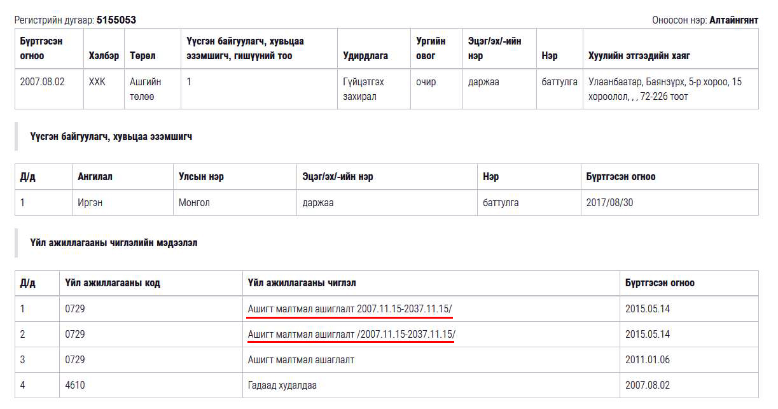Select the Гүйцэтгэх захирал management cell
Image resolution: width=778 pixels, height=409 pixels.
363,89
